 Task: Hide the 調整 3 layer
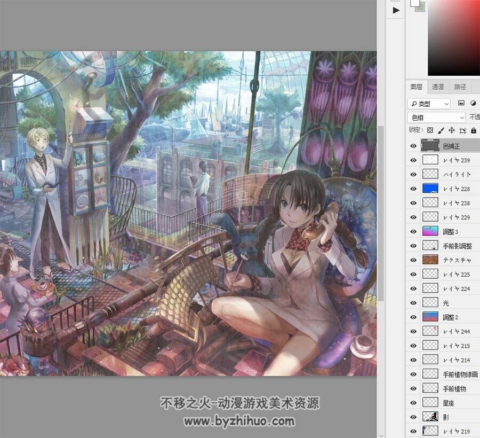click(413, 231)
